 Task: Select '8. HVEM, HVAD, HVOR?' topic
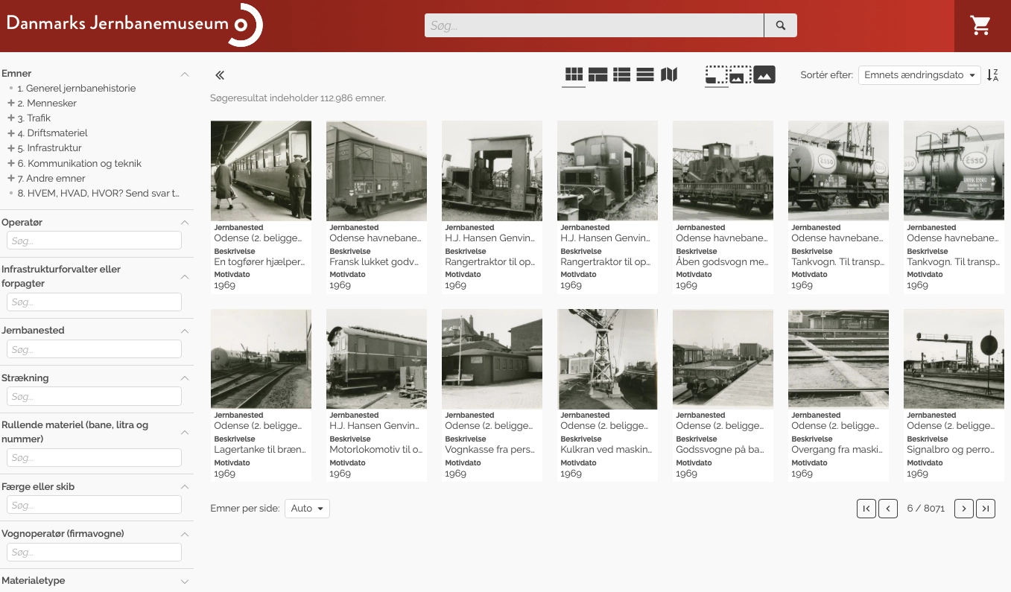point(98,193)
